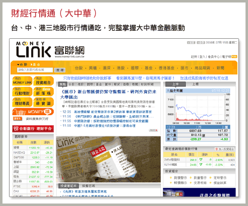Open the 《匯市》新台幣匯價 headline
This screenshot has width=248, height=206.
[x=108, y=94]
